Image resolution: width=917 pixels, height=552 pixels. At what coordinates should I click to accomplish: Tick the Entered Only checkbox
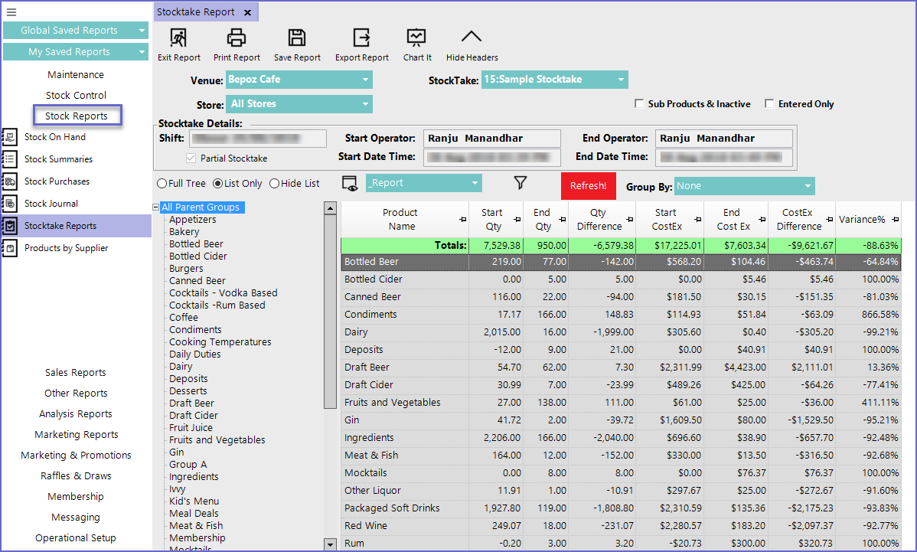(769, 104)
